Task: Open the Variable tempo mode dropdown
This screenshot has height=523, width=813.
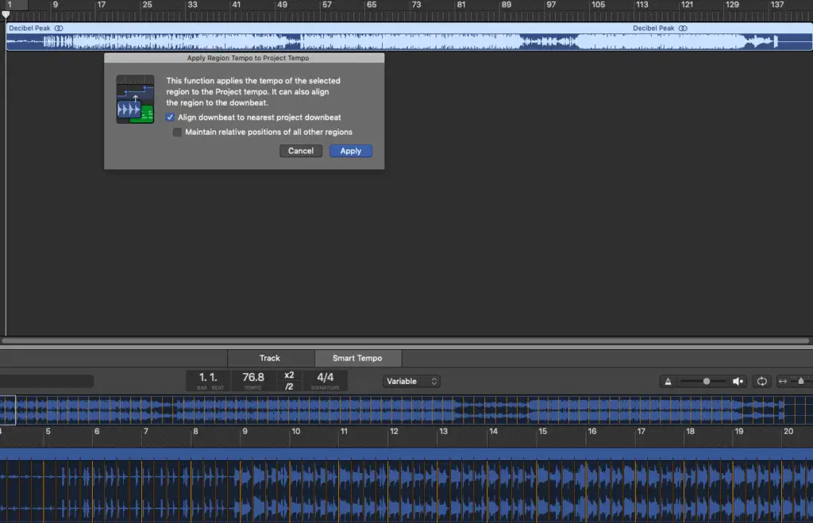Action: click(411, 382)
